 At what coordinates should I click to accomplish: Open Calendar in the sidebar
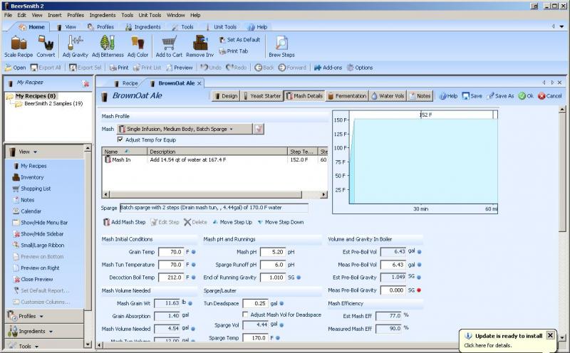click(27, 211)
